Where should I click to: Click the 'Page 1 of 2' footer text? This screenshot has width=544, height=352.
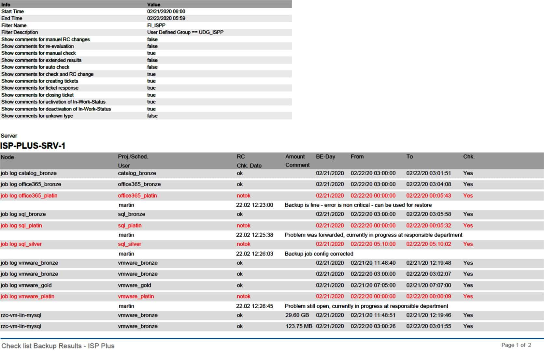coord(516,345)
